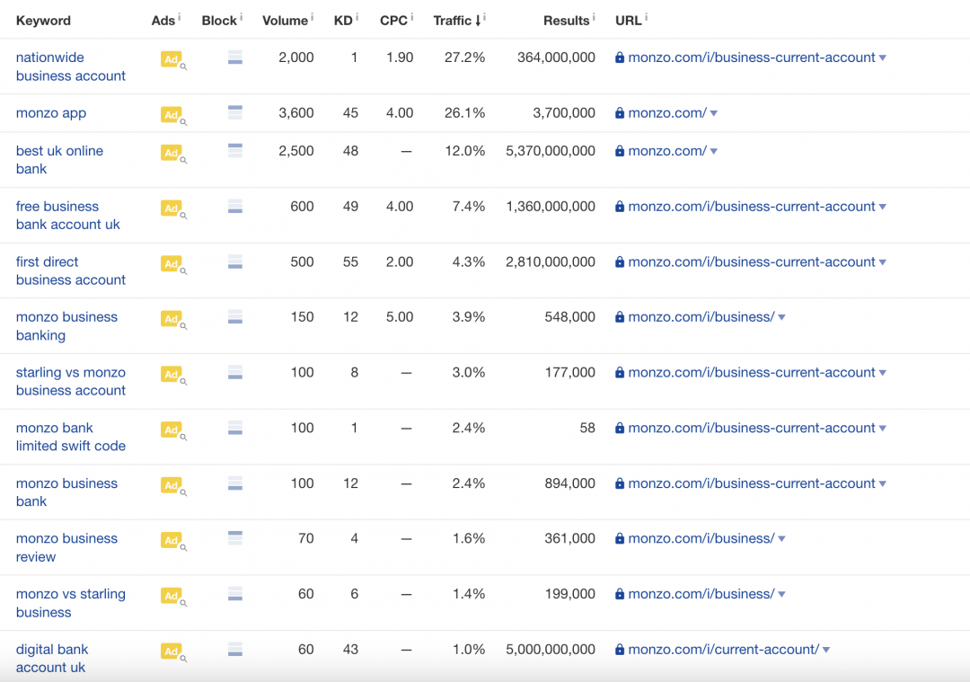This screenshot has width=970, height=682.
Task: Click the Ad icon for 'digital bank account uk'
Action: coord(171,651)
